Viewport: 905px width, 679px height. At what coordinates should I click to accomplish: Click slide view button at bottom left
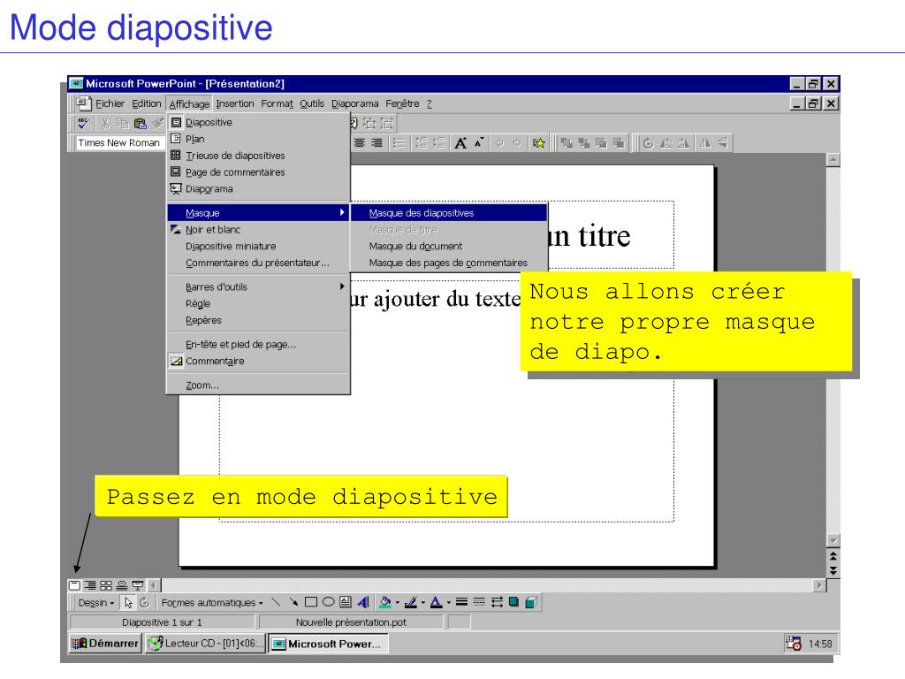(74, 585)
